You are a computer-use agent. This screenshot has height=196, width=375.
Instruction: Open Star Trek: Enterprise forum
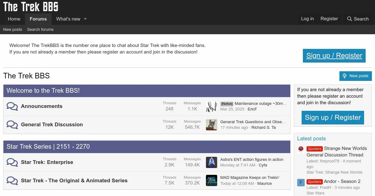[47, 162]
